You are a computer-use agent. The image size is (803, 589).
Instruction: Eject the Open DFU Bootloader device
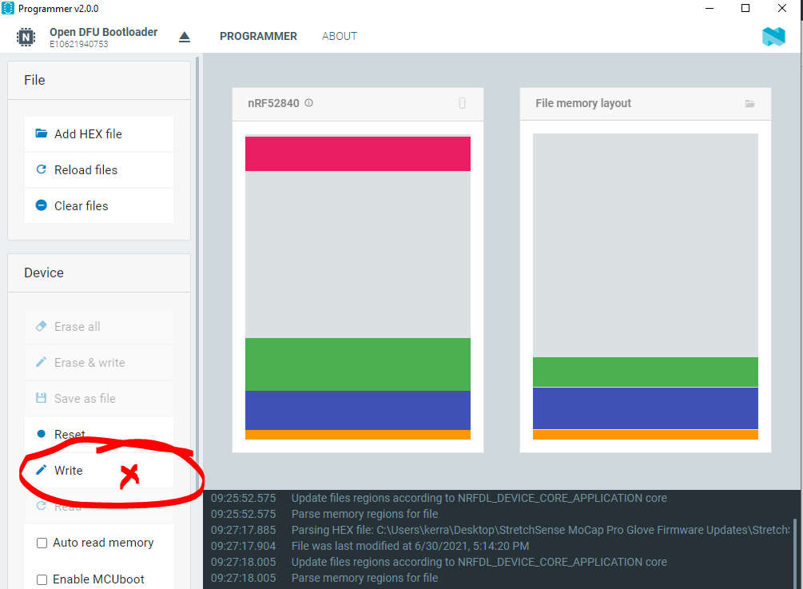pyautogui.click(x=185, y=37)
